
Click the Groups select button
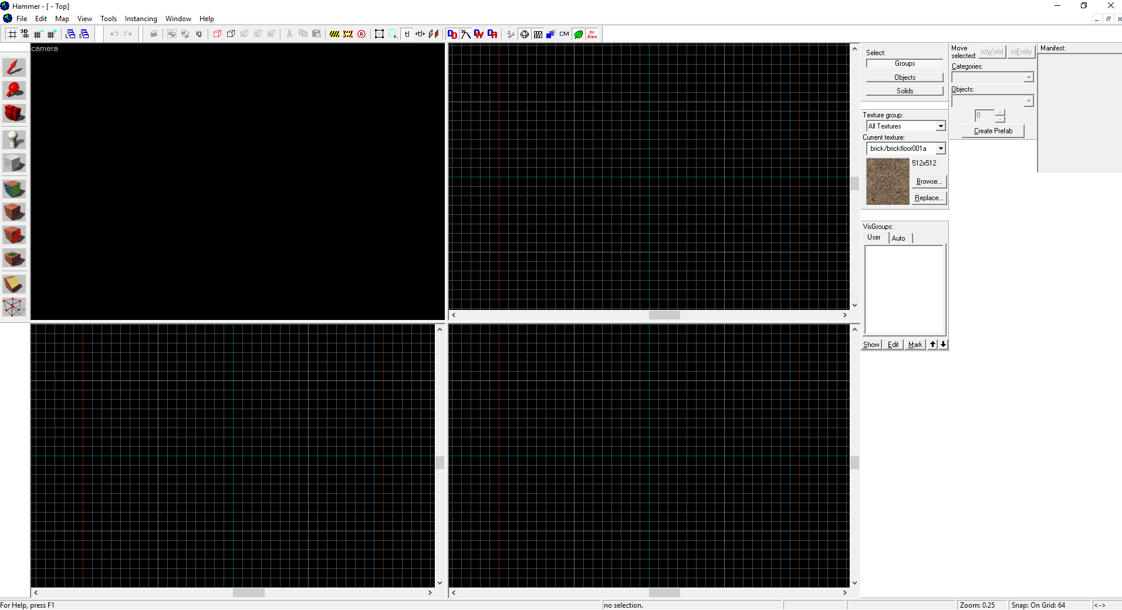904,63
